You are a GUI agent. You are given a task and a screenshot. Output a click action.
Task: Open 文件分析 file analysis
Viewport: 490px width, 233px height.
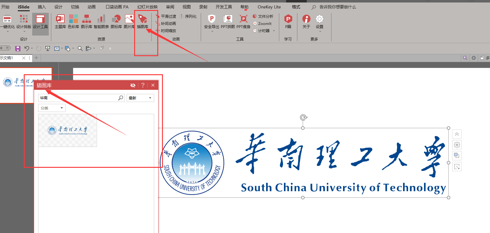pos(263,16)
